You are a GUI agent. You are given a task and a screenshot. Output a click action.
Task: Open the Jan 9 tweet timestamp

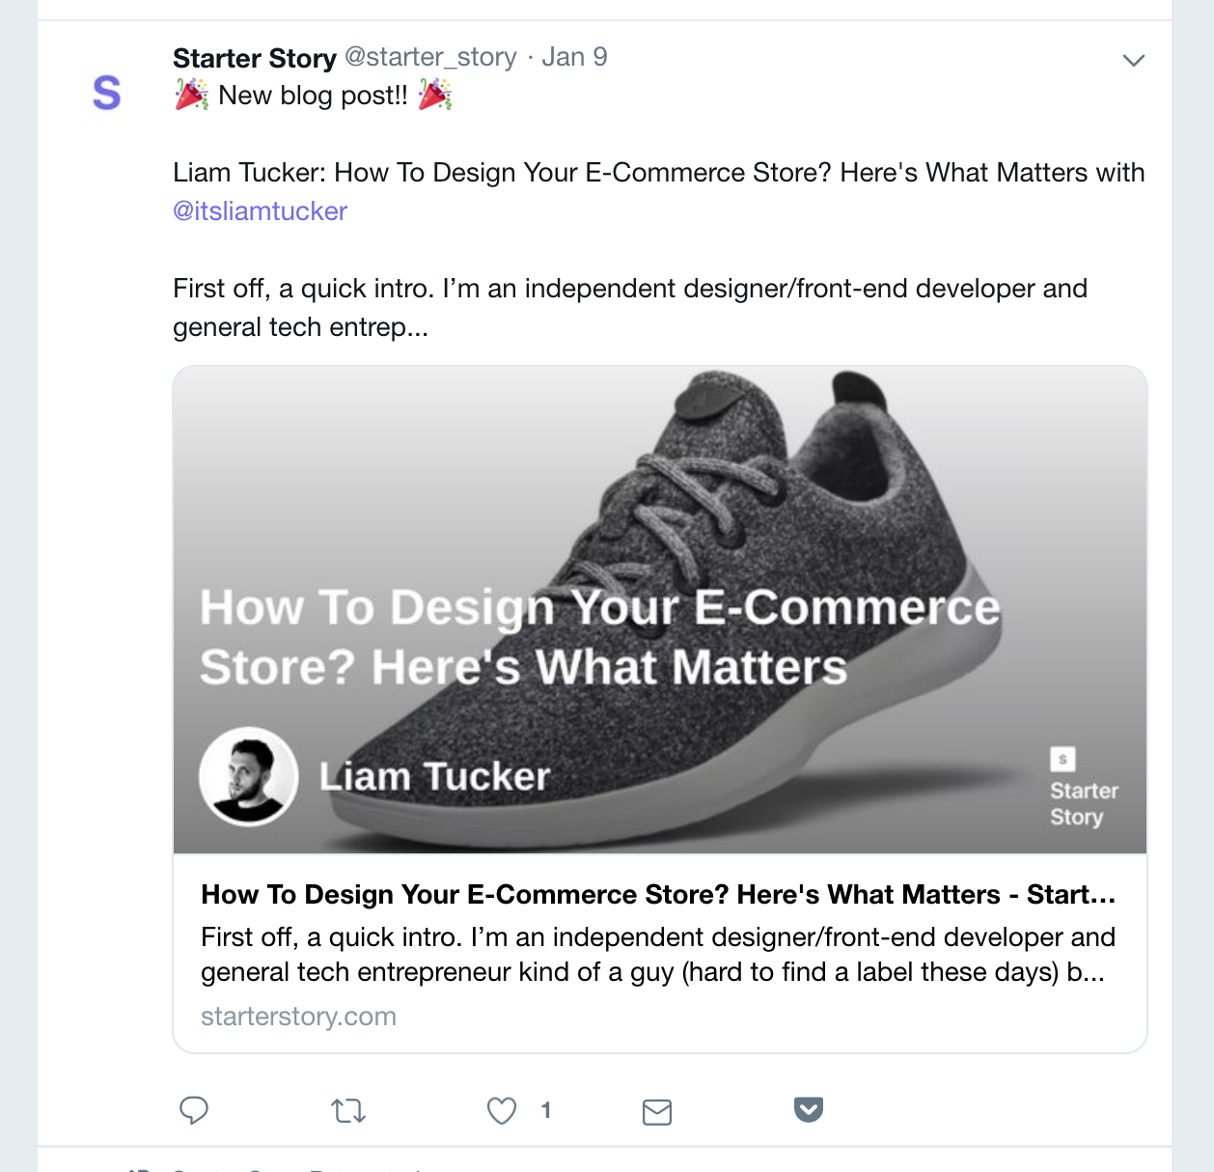coord(574,57)
